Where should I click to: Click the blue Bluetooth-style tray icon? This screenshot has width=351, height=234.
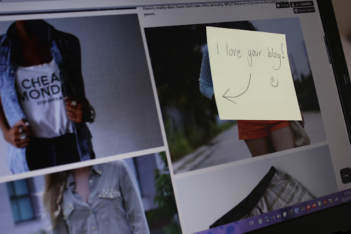click(x=297, y=210)
